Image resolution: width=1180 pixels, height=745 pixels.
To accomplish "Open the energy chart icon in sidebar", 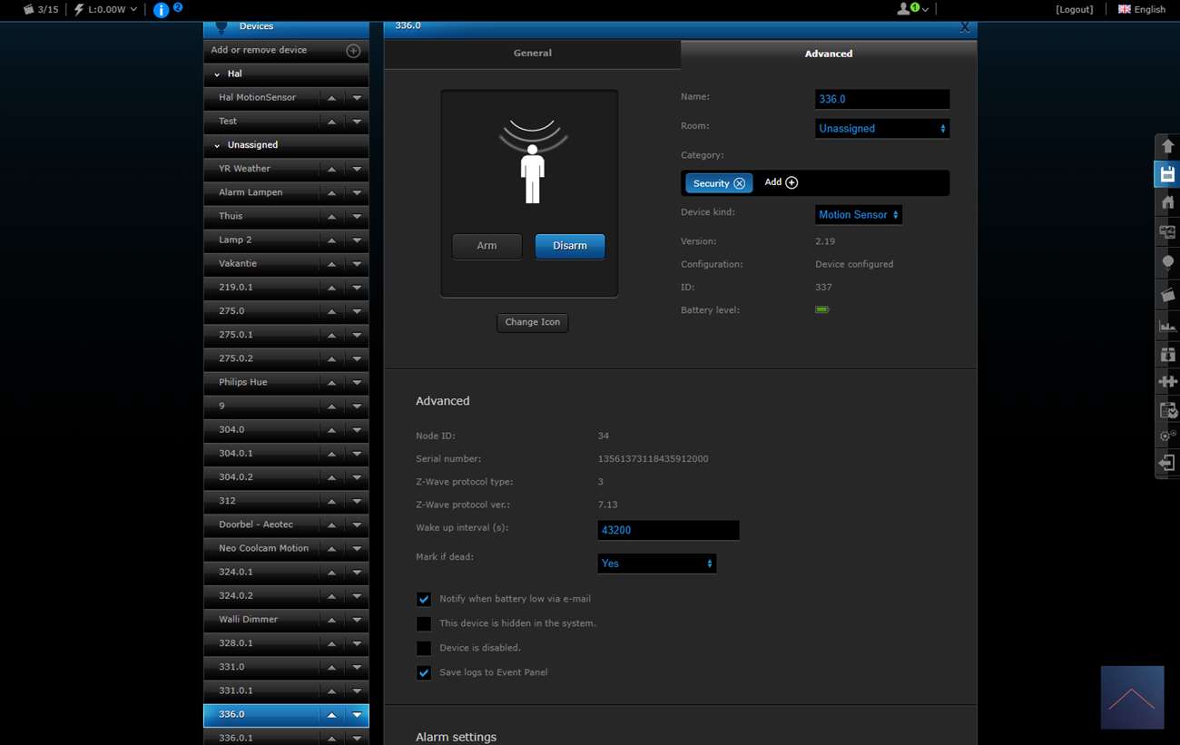I will [x=1167, y=326].
